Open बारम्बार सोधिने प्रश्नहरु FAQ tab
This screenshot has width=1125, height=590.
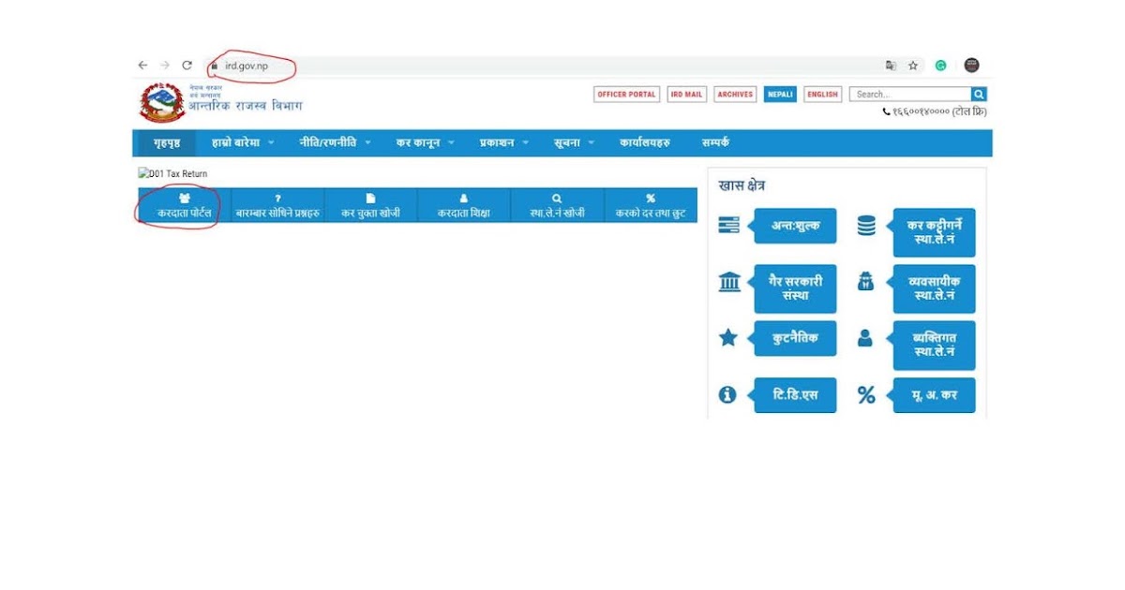coord(277,205)
